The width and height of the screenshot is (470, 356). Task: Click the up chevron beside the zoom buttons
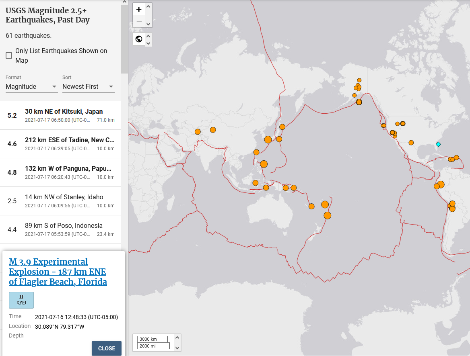coord(148,6)
